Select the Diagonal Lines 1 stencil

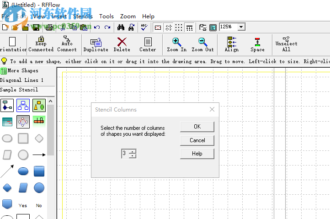click(21, 80)
